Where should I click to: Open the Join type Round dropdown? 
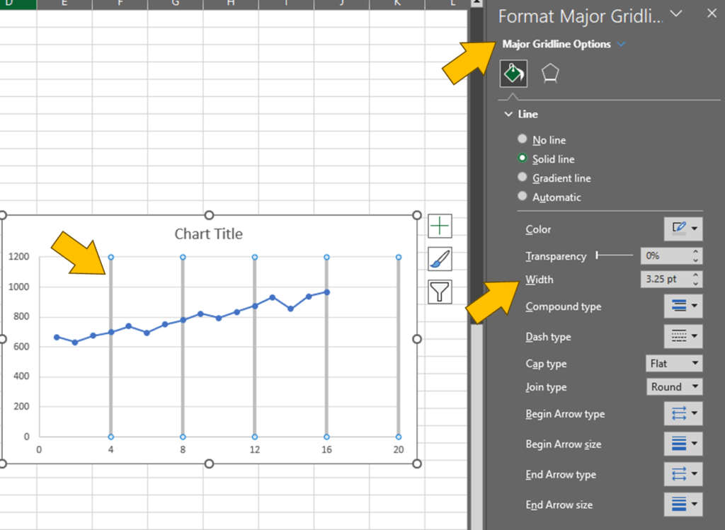(673, 387)
